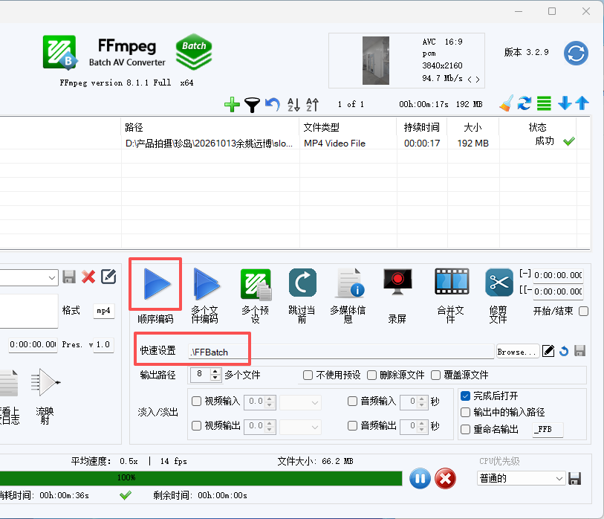
Task: Start sequential encoding with the blue play icon
Action: 157,284
